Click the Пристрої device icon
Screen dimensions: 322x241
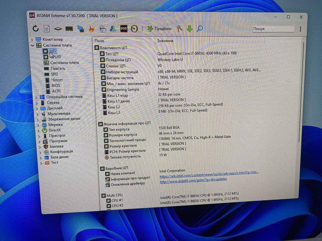coord(45,136)
